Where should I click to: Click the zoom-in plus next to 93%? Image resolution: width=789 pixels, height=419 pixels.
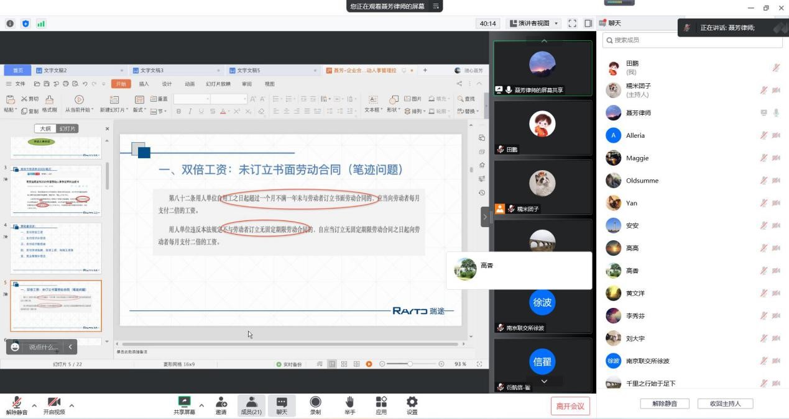(x=441, y=364)
